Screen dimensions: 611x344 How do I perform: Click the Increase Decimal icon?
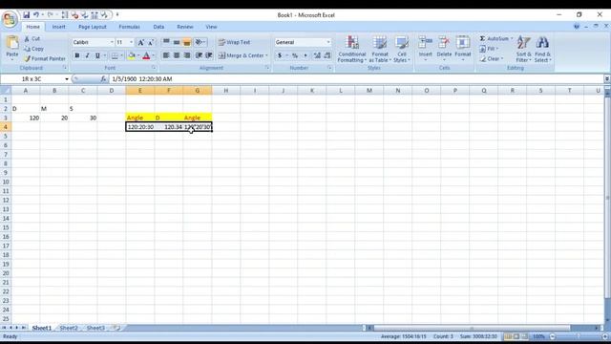point(317,55)
